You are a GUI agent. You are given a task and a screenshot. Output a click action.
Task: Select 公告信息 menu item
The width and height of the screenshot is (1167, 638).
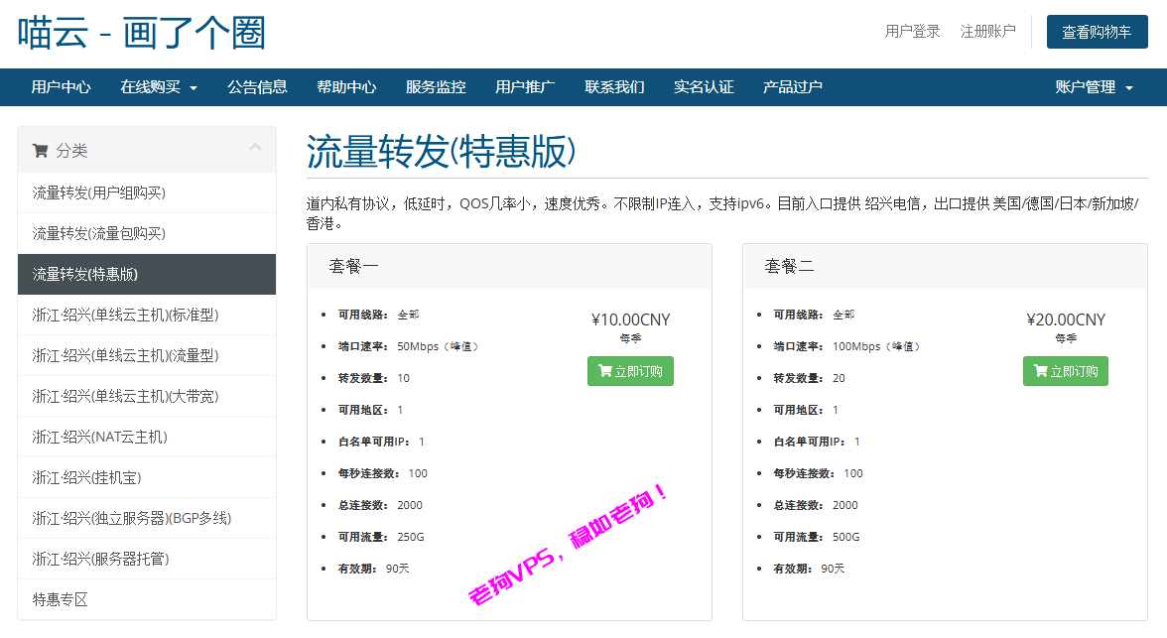[257, 87]
